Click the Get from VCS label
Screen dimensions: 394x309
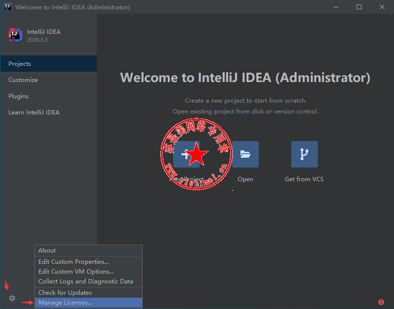[304, 179]
